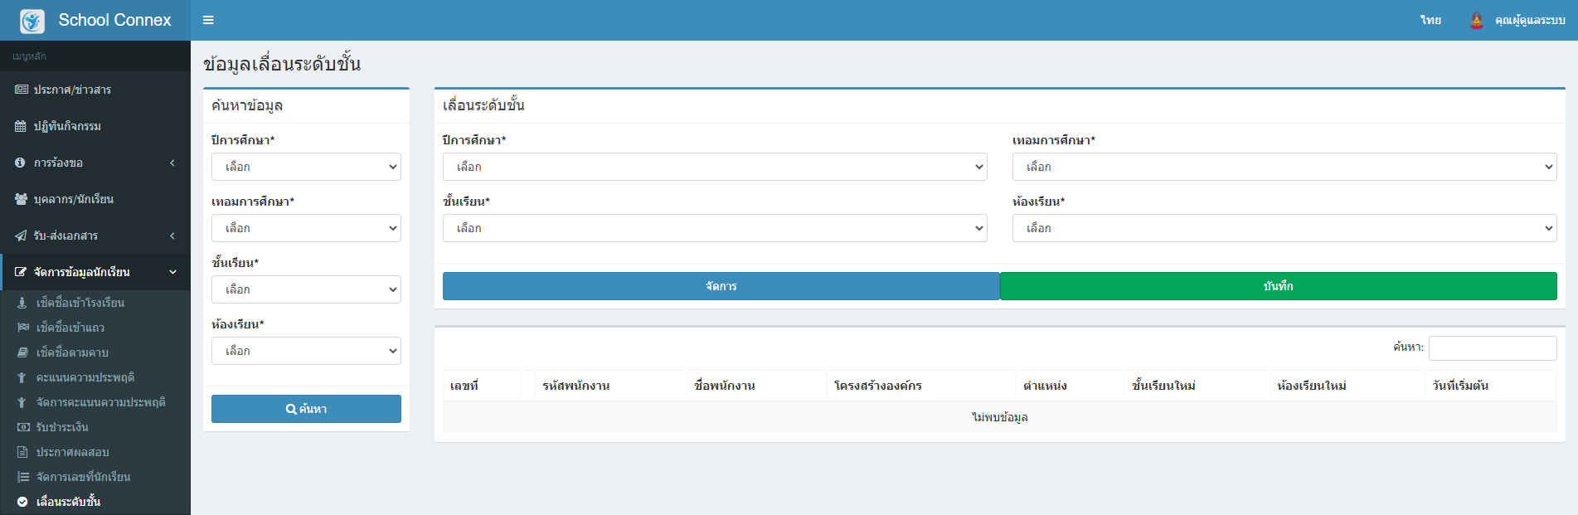Open ประกาศ/ข่าวสาร menu item
The width and height of the screenshot is (1578, 515).
point(95,90)
